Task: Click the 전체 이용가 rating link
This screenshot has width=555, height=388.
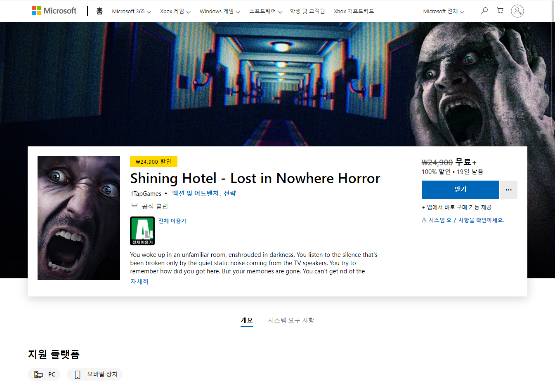Action: pos(172,221)
